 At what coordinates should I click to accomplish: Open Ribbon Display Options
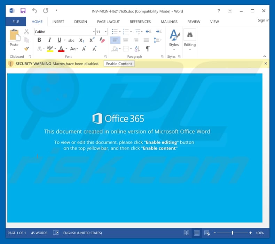point(230,11)
